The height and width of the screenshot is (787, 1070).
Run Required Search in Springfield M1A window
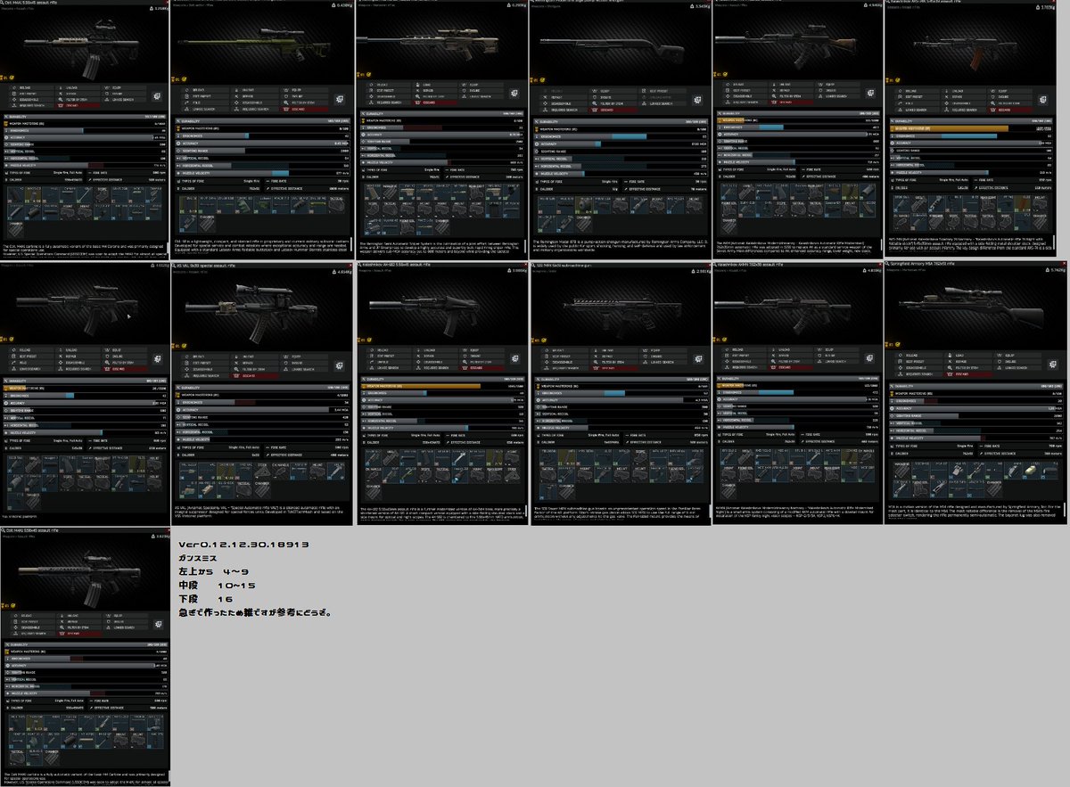pyautogui.click(x=918, y=374)
